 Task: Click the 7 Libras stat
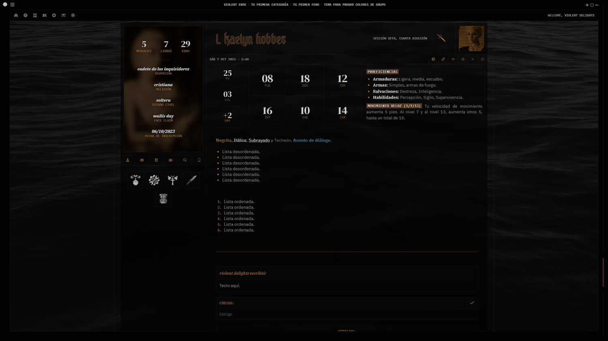point(166,46)
